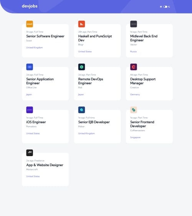
Task: Open Haskell and PureScript Dev listing
Action: pos(95,38)
